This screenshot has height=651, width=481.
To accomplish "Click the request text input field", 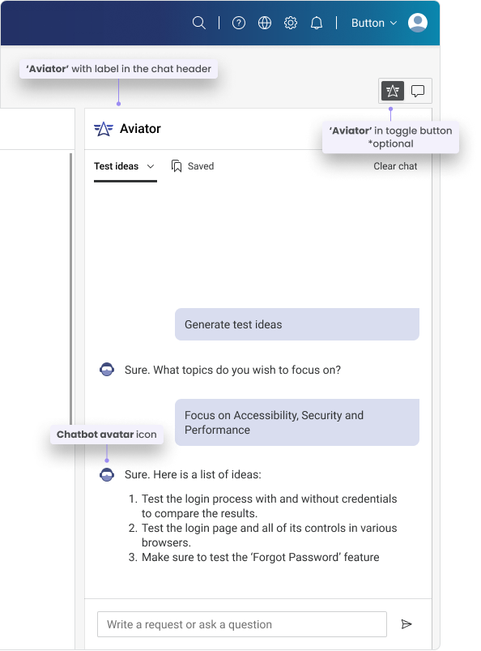I will pos(242,624).
